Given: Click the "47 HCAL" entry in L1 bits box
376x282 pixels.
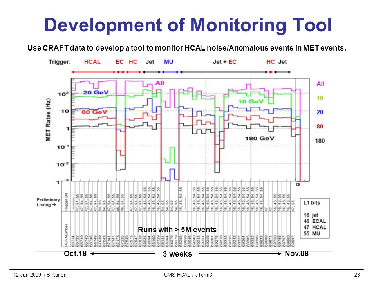Looking at the screenshot, I should tap(315, 227).
